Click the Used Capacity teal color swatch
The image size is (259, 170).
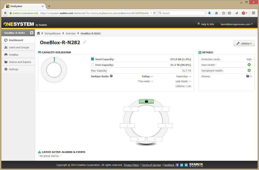click(93, 59)
